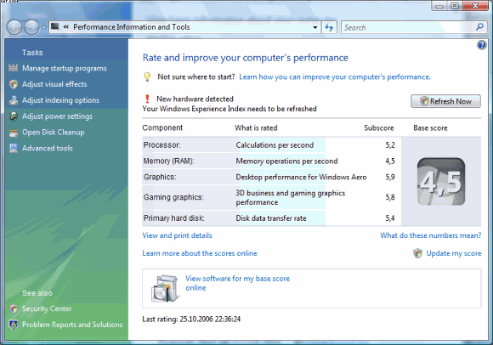
Task: Open Security Center link
Action: [x=47, y=308]
